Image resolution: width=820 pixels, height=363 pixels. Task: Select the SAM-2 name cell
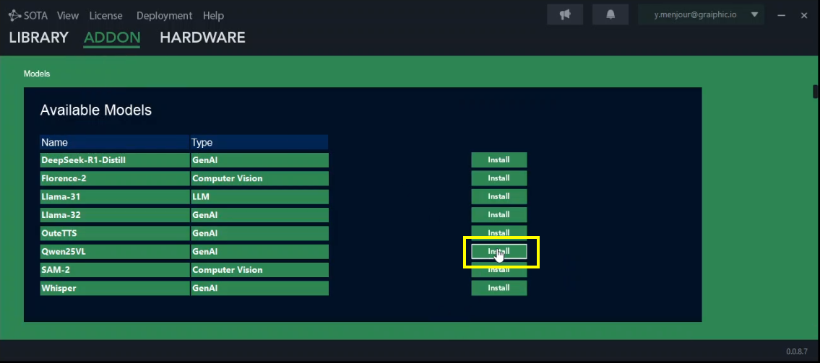click(115, 269)
